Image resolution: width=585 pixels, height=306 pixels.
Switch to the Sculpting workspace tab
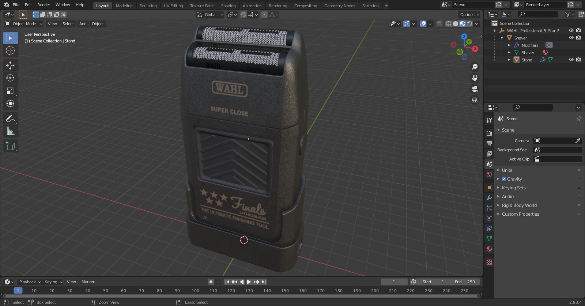pyautogui.click(x=148, y=6)
